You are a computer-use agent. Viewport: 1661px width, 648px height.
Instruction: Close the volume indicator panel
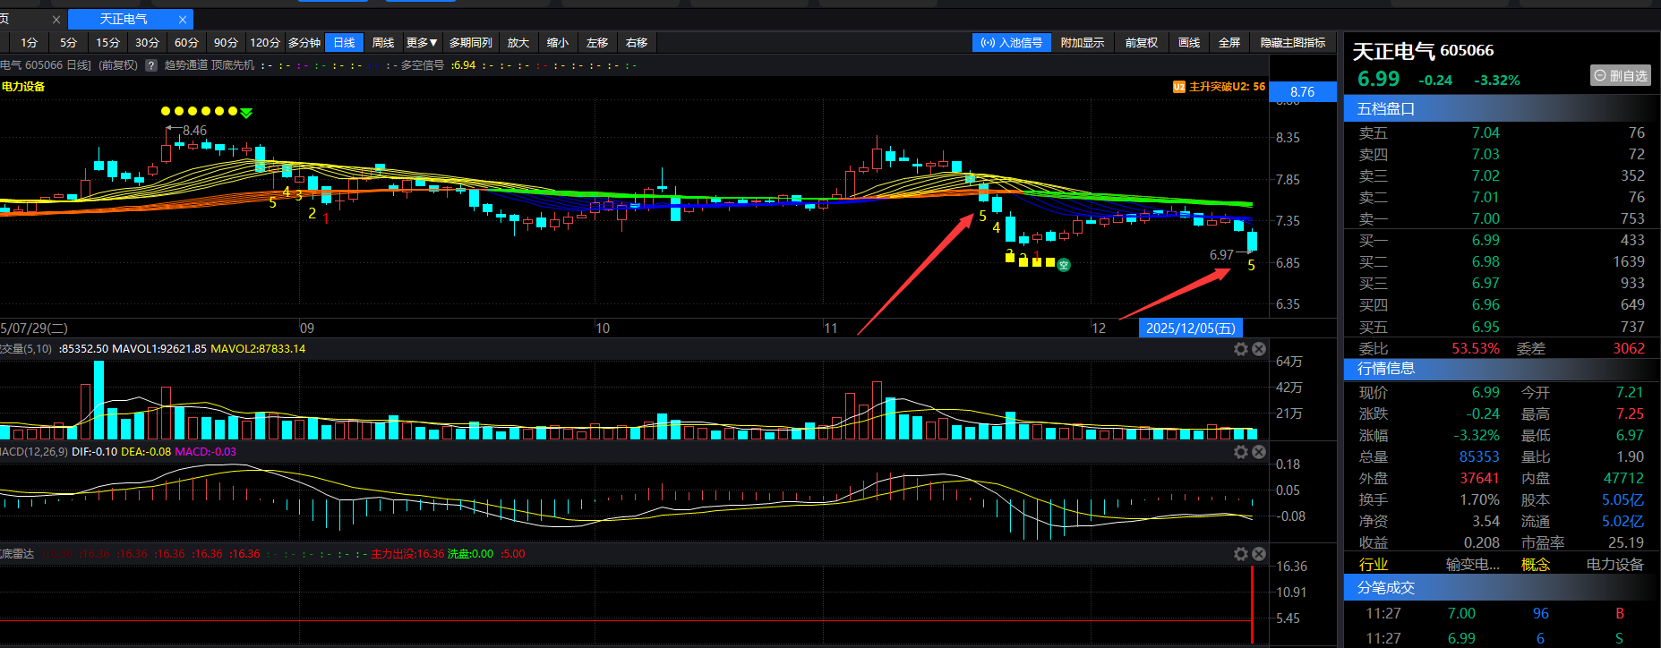pos(1259,349)
